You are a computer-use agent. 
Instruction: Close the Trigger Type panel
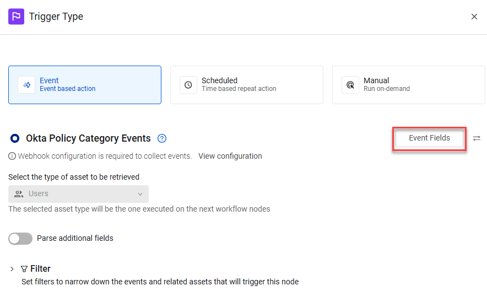coord(474,17)
